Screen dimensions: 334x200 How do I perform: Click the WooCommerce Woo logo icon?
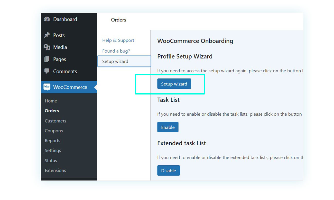[x=47, y=87]
